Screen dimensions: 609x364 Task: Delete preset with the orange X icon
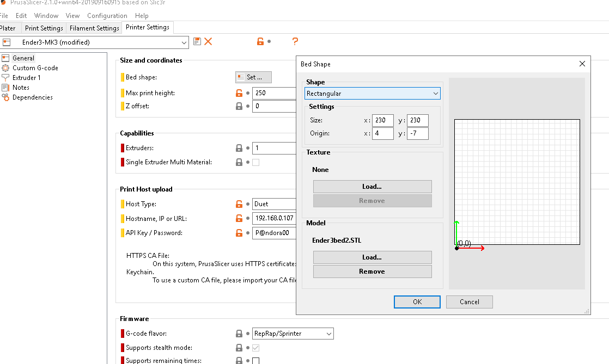(208, 41)
